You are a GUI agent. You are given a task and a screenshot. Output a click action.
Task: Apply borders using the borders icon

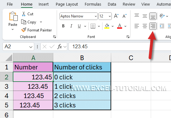click(93, 26)
